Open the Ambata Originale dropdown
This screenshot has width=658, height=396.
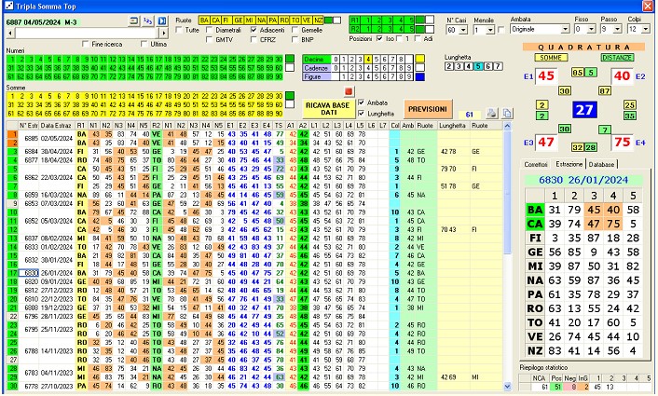click(565, 29)
